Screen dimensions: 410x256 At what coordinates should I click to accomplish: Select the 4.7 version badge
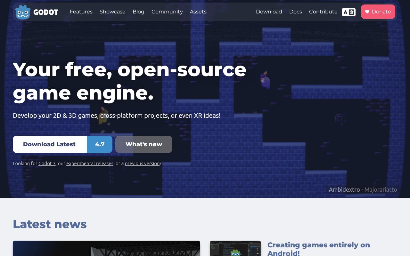pos(100,144)
